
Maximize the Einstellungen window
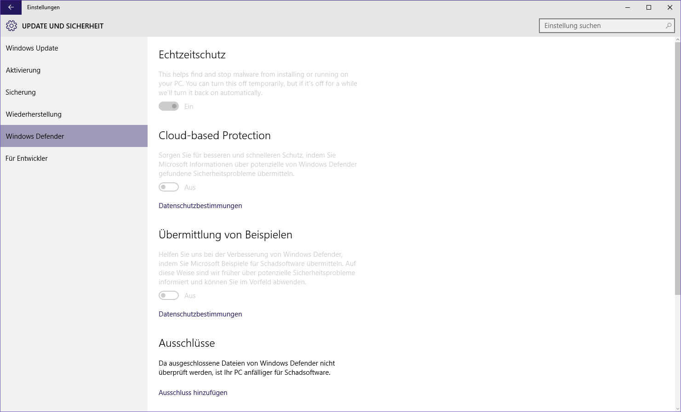pos(649,7)
